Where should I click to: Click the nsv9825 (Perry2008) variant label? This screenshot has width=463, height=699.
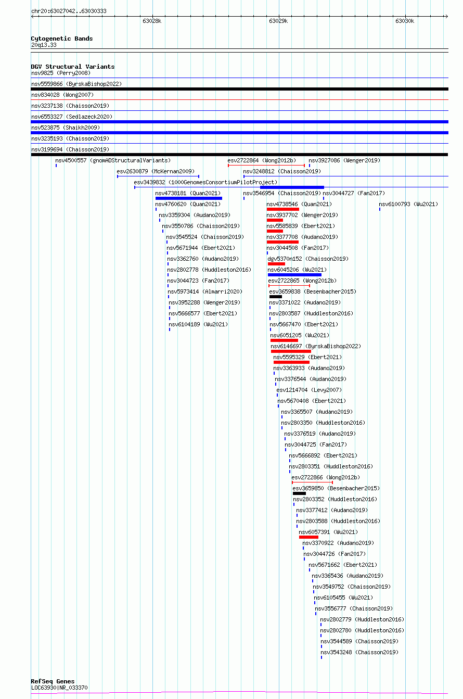pos(60,73)
